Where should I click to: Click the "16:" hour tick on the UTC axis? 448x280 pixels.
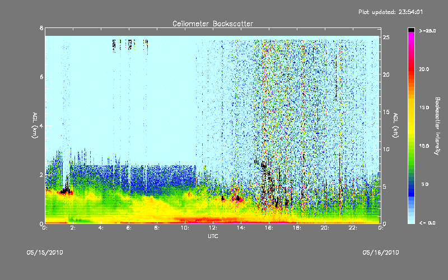[269, 228]
